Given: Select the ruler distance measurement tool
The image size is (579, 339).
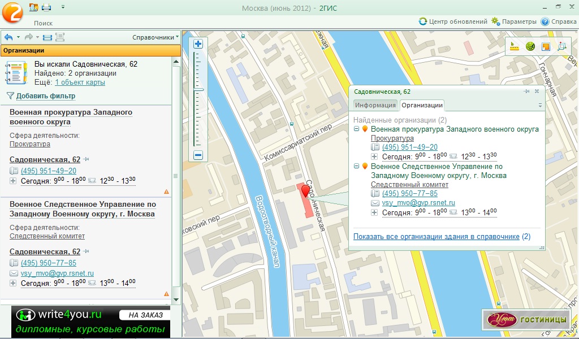Looking at the screenshot, I should point(514,47).
